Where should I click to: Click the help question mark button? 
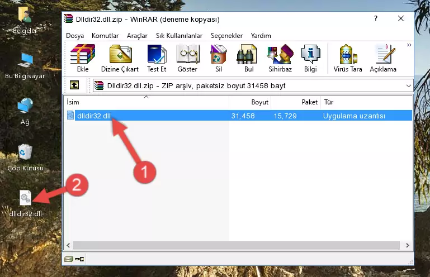click(376, 18)
